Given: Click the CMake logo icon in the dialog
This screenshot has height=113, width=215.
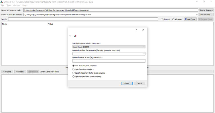Looking at the screenshot, I should click(75, 36).
